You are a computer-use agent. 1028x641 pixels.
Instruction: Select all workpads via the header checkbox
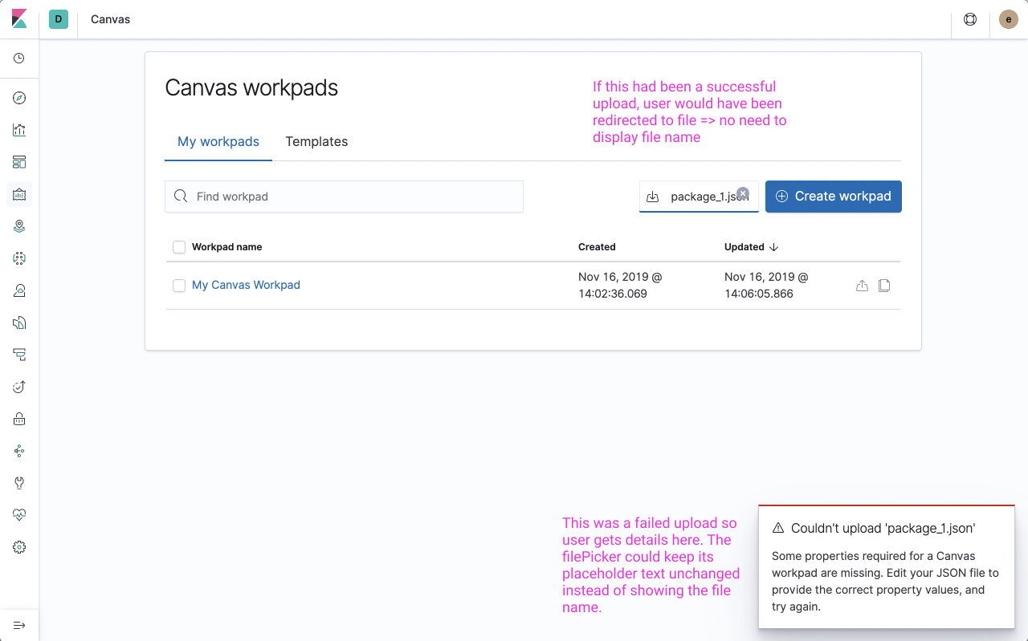coord(178,246)
